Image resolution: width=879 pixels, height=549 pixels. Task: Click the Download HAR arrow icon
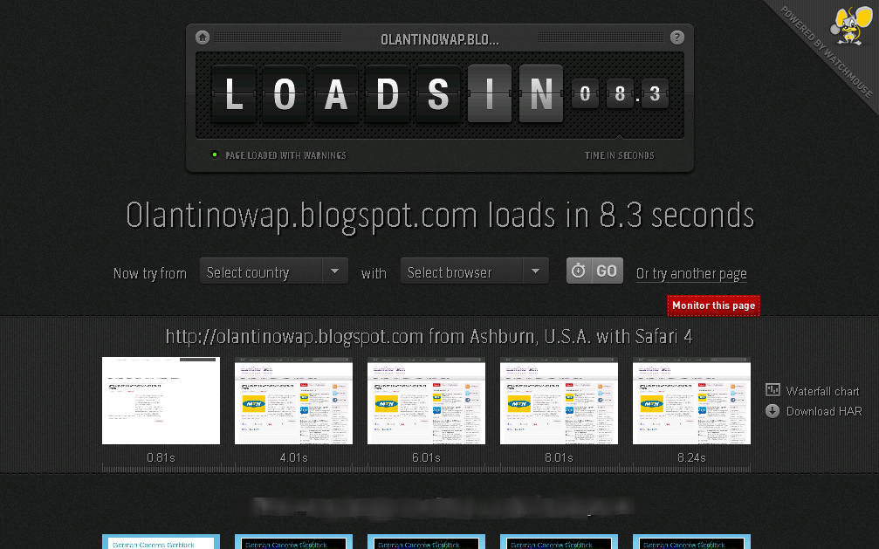pos(773,411)
